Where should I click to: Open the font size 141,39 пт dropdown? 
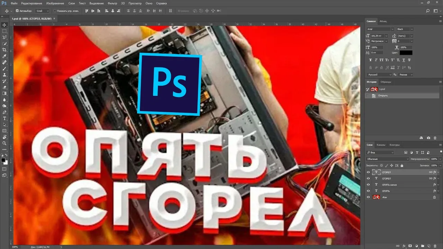click(387, 36)
